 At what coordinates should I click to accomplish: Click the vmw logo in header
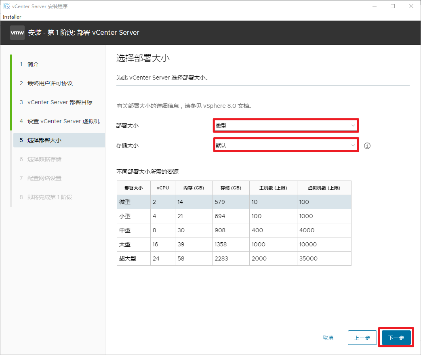17,33
